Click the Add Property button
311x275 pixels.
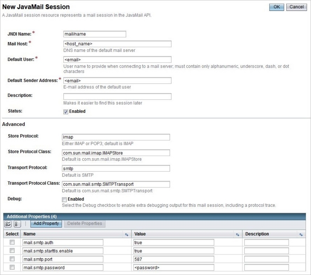click(46, 224)
